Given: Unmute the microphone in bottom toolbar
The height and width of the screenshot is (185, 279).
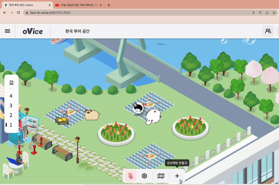Looking at the screenshot, I should [x=131, y=176].
